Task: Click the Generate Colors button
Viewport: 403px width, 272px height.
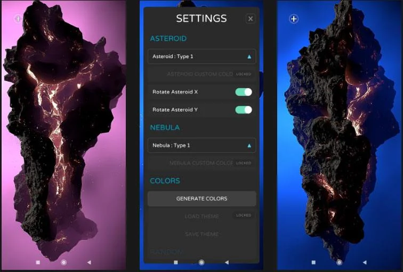Action: (x=201, y=198)
